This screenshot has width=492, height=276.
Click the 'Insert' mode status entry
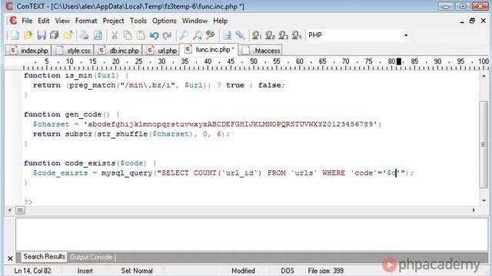point(85,271)
